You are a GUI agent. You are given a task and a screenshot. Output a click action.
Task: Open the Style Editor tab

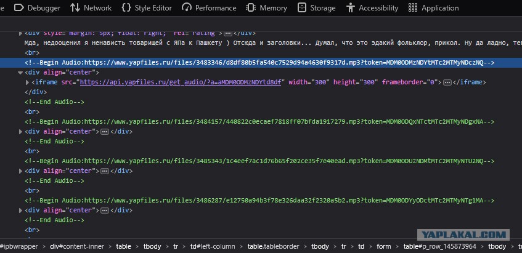pos(147,8)
